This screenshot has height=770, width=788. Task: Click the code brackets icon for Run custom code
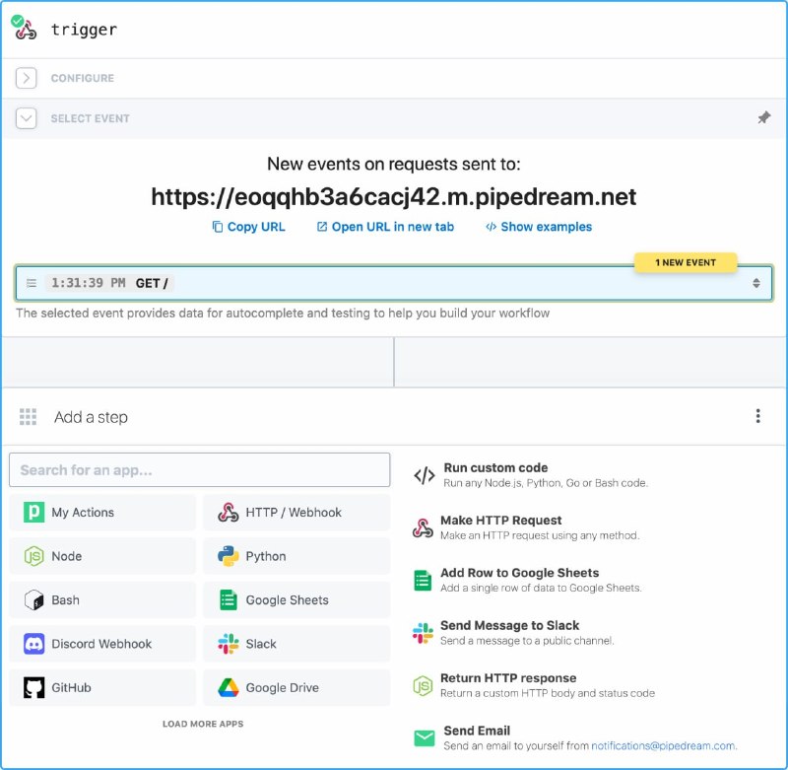click(425, 475)
